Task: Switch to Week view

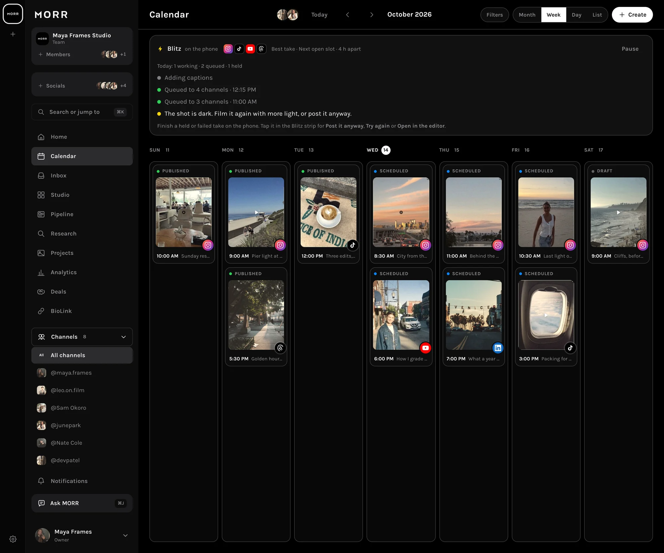Action: (x=553, y=15)
